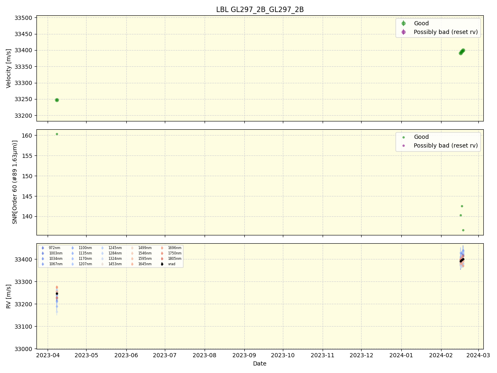Image resolution: width=497 pixels, height=373 pixels.
Task: Click the SNR[Order 60] axis label
Action: pos(15,182)
